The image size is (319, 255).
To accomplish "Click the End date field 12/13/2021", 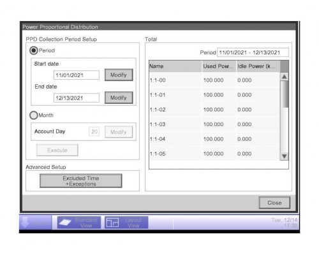I will point(77,98).
